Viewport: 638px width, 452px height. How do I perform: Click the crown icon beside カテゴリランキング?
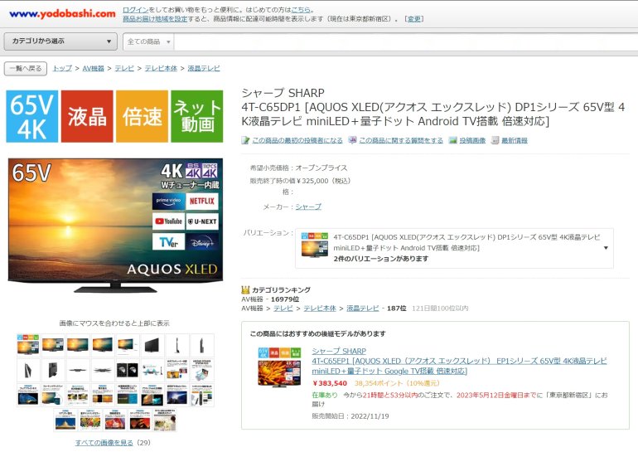(245, 290)
